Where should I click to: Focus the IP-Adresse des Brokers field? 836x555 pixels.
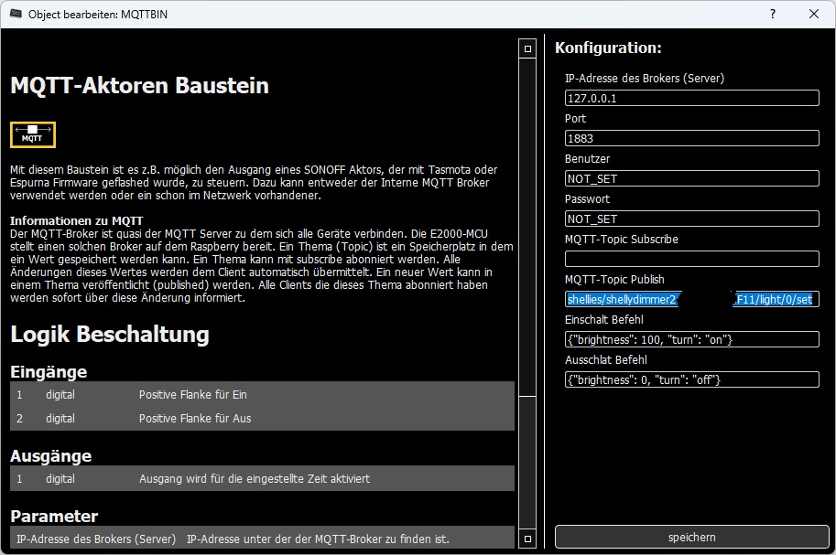pyautogui.click(x=691, y=98)
